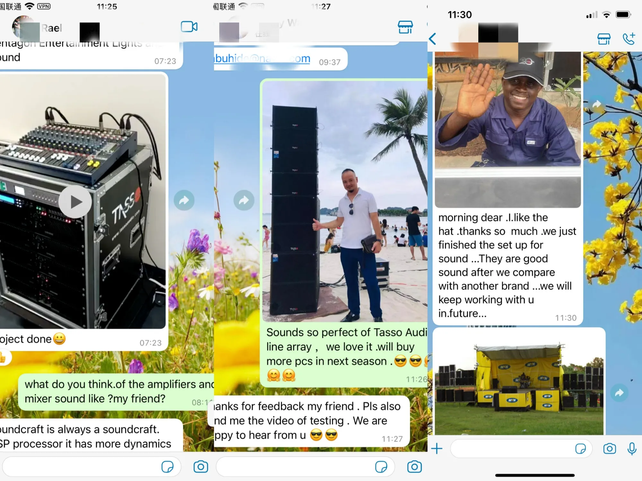Open camera in middle chat input bar
The height and width of the screenshot is (481, 642).
click(x=414, y=467)
